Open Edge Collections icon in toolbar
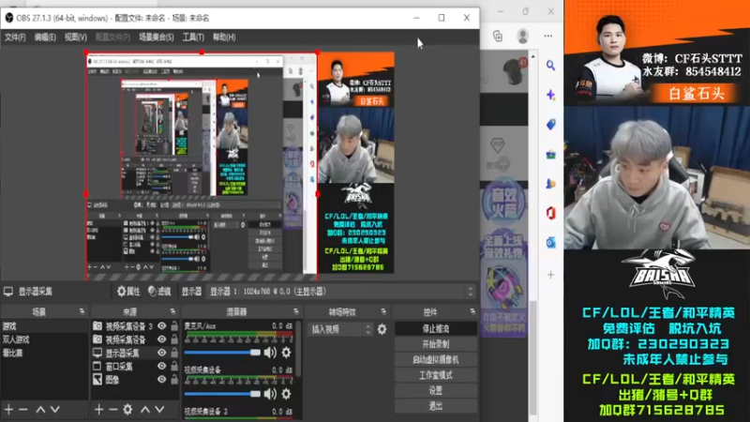Image resolution: width=750 pixels, height=422 pixels. [498, 36]
